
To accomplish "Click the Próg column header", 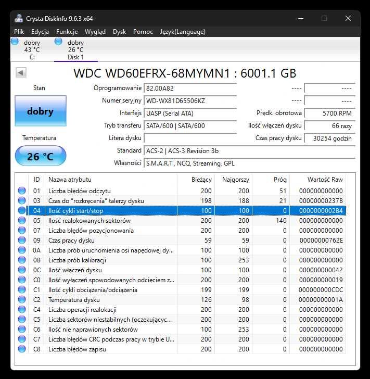I will click(x=271, y=179).
